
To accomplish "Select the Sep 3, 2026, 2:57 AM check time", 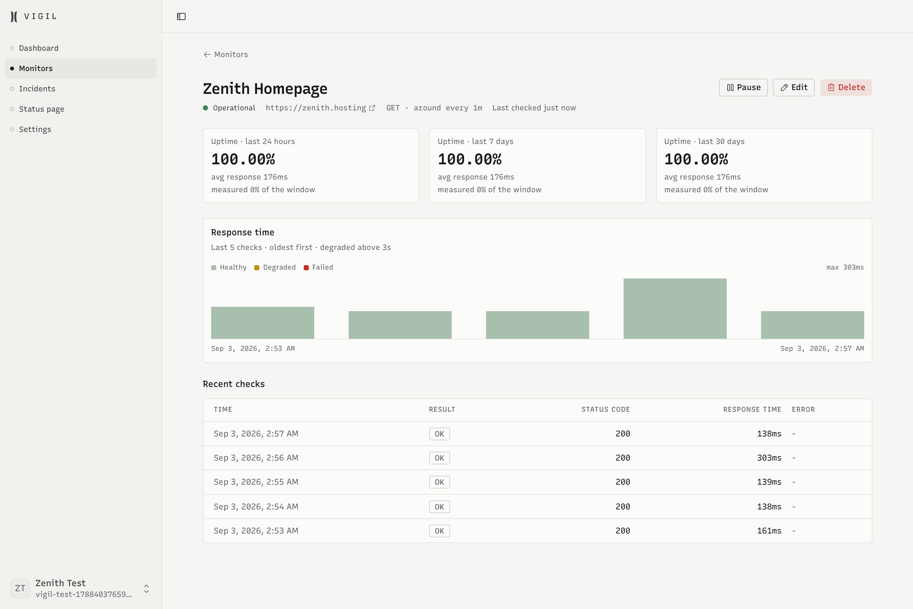I will pyautogui.click(x=256, y=434).
